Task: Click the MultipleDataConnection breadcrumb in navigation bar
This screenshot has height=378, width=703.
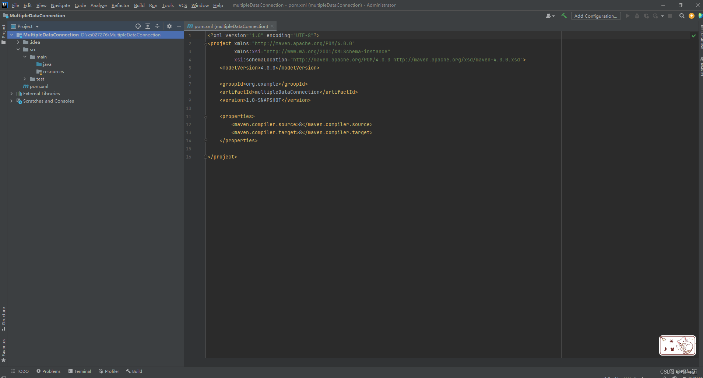Action: point(34,16)
